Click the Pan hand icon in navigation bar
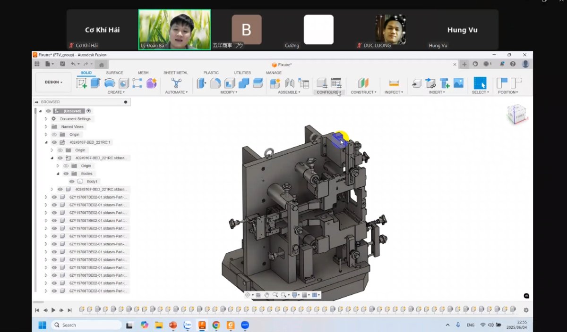 266,295
